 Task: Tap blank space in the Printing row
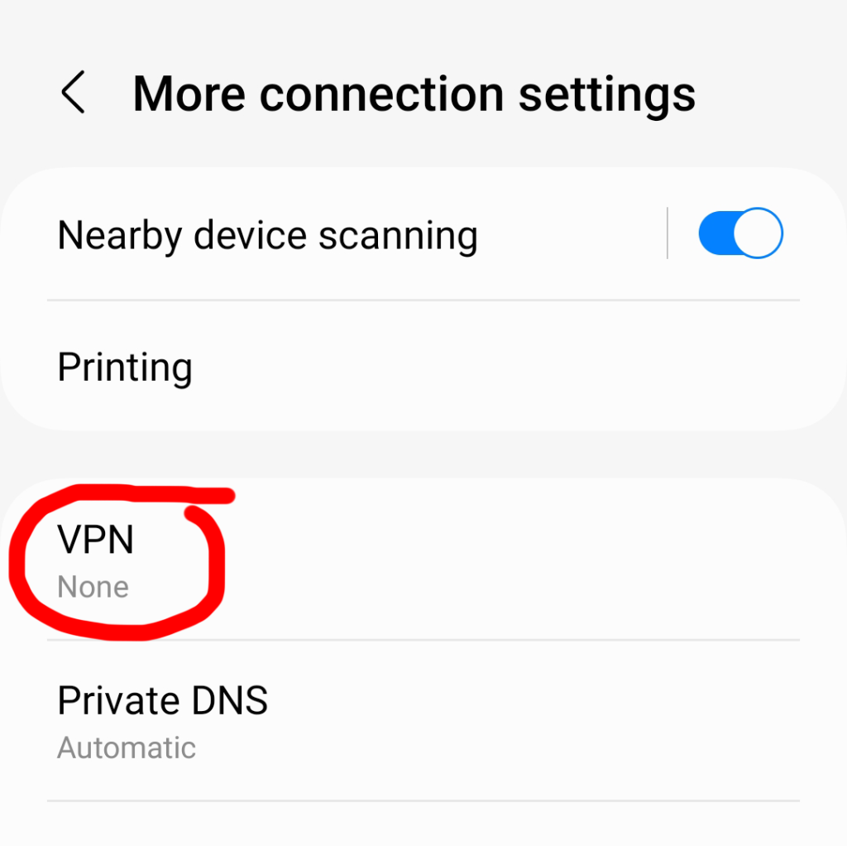(513, 366)
